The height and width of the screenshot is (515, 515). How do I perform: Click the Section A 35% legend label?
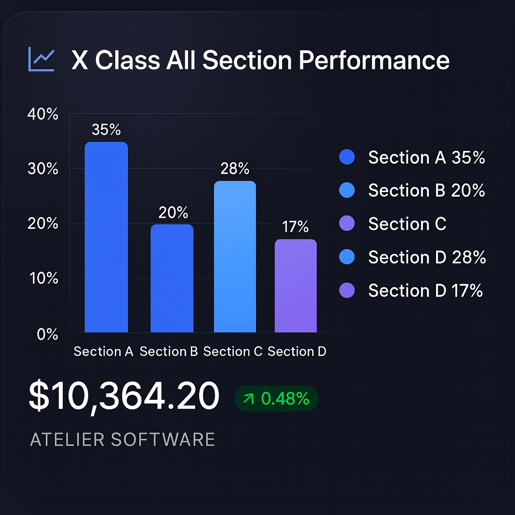(426, 157)
